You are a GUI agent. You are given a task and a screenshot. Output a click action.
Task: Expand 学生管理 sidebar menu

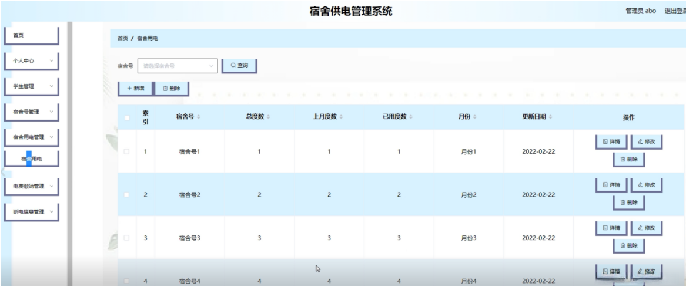coord(32,86)
